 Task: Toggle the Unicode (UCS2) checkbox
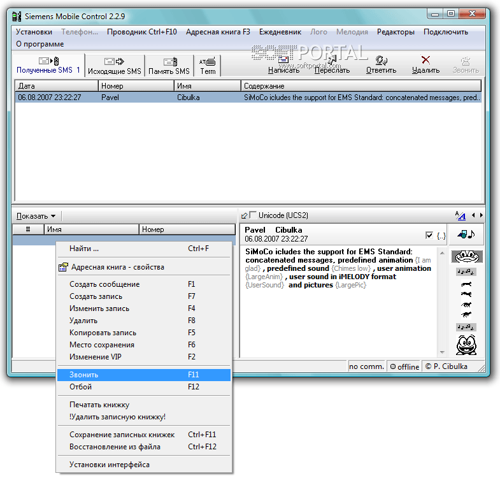[254, 215]
